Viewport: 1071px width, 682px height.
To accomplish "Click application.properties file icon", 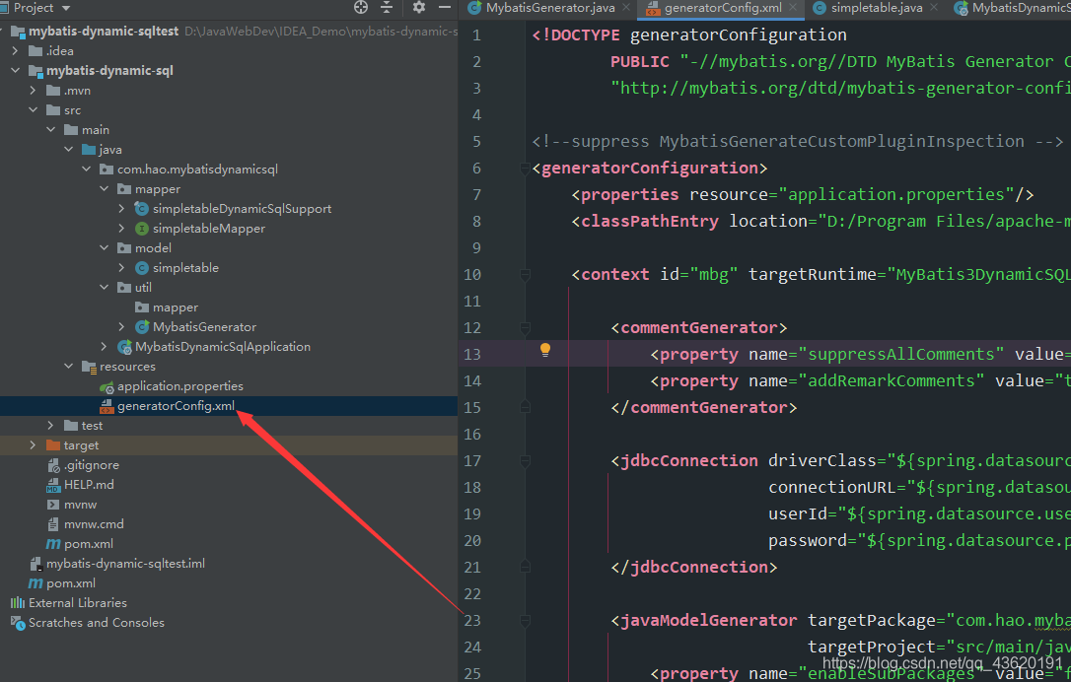I will pyautogui.click(x=107, y=387).
